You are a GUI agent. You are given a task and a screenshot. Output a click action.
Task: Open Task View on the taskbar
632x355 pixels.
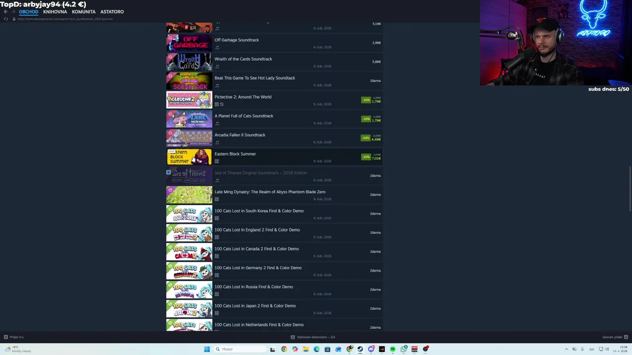click(x=273, y=349)
